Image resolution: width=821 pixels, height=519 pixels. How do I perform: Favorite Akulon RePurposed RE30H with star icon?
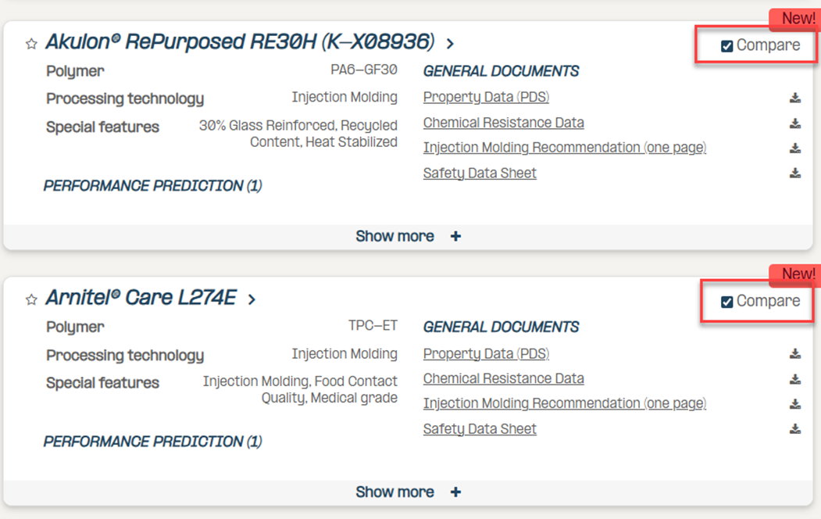click(x=31, y=44)
